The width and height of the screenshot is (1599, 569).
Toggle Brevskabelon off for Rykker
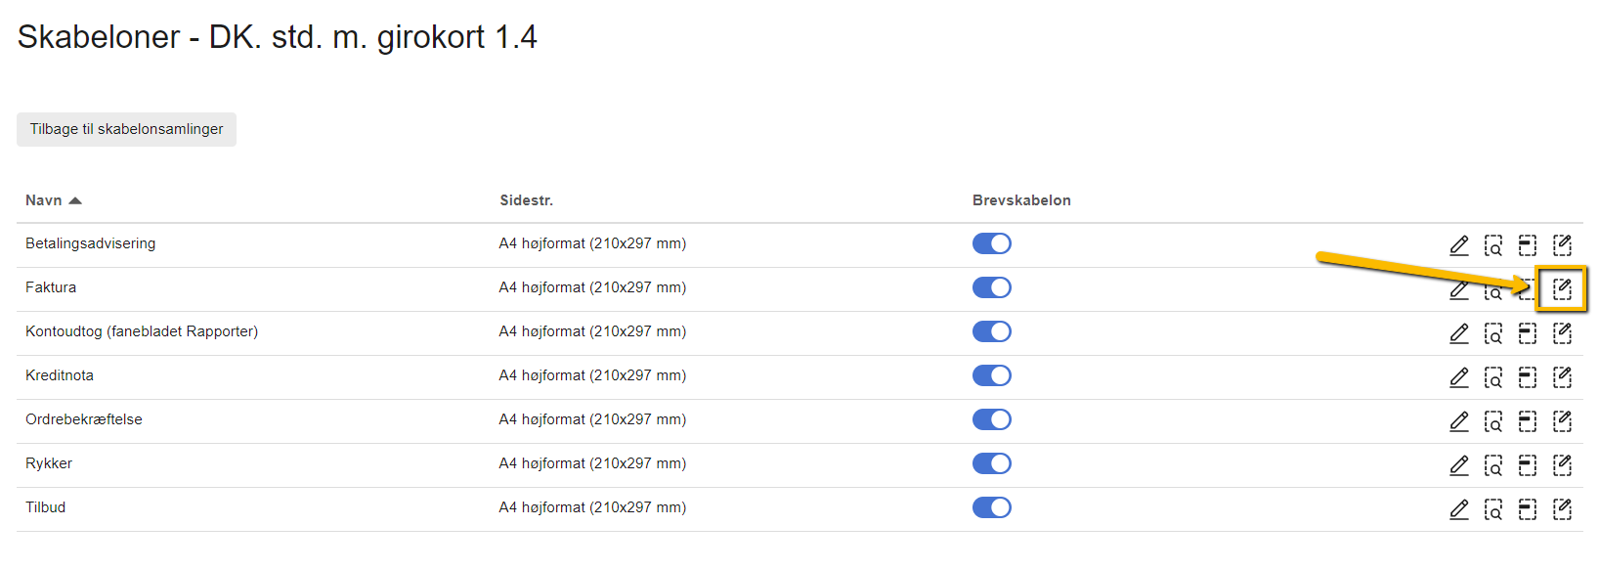992,463
